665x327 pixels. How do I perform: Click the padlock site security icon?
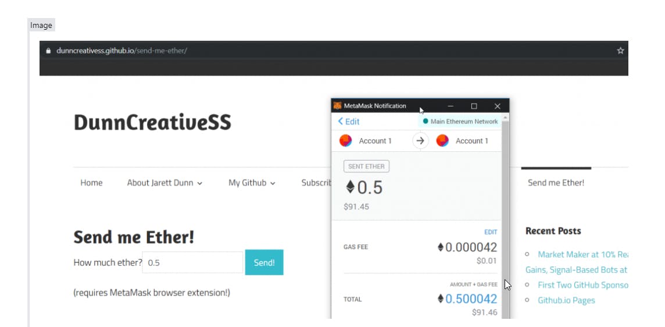(x=49, y=51)
